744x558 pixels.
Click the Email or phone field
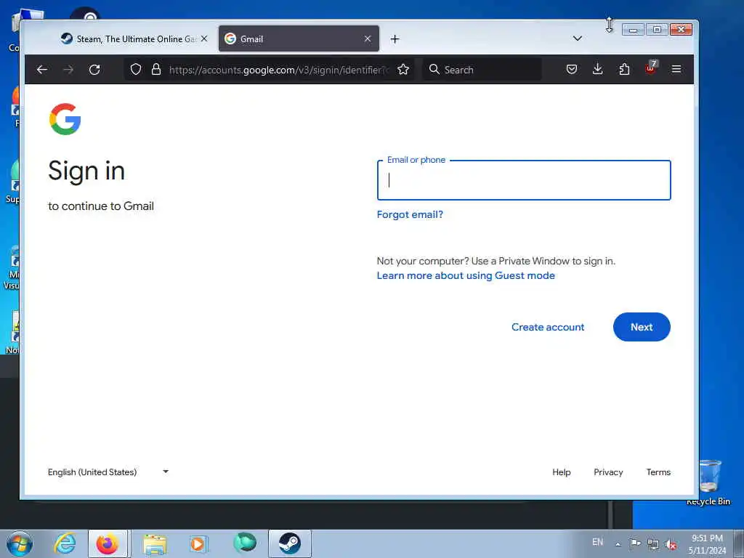[524, 180]
